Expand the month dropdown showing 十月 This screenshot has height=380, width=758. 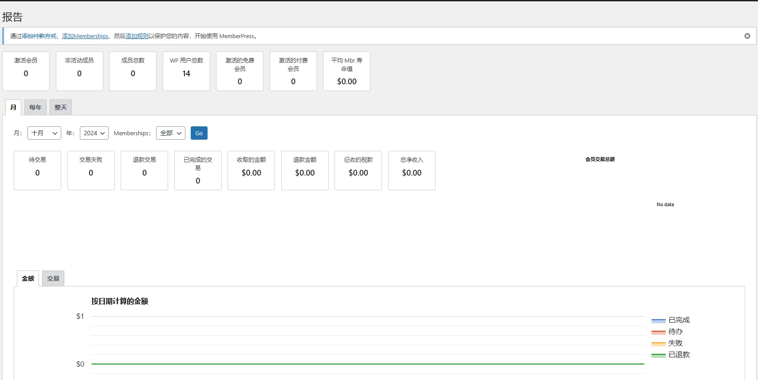[x=44, y=133]
